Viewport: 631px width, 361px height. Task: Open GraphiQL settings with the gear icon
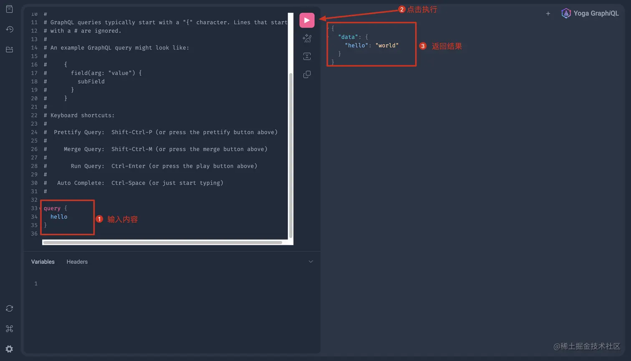pyautogui.click(x=9, y=349)
